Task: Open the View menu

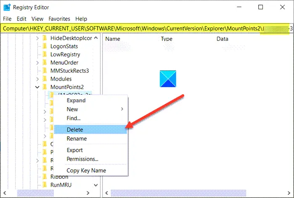Action: coord(37,19)
